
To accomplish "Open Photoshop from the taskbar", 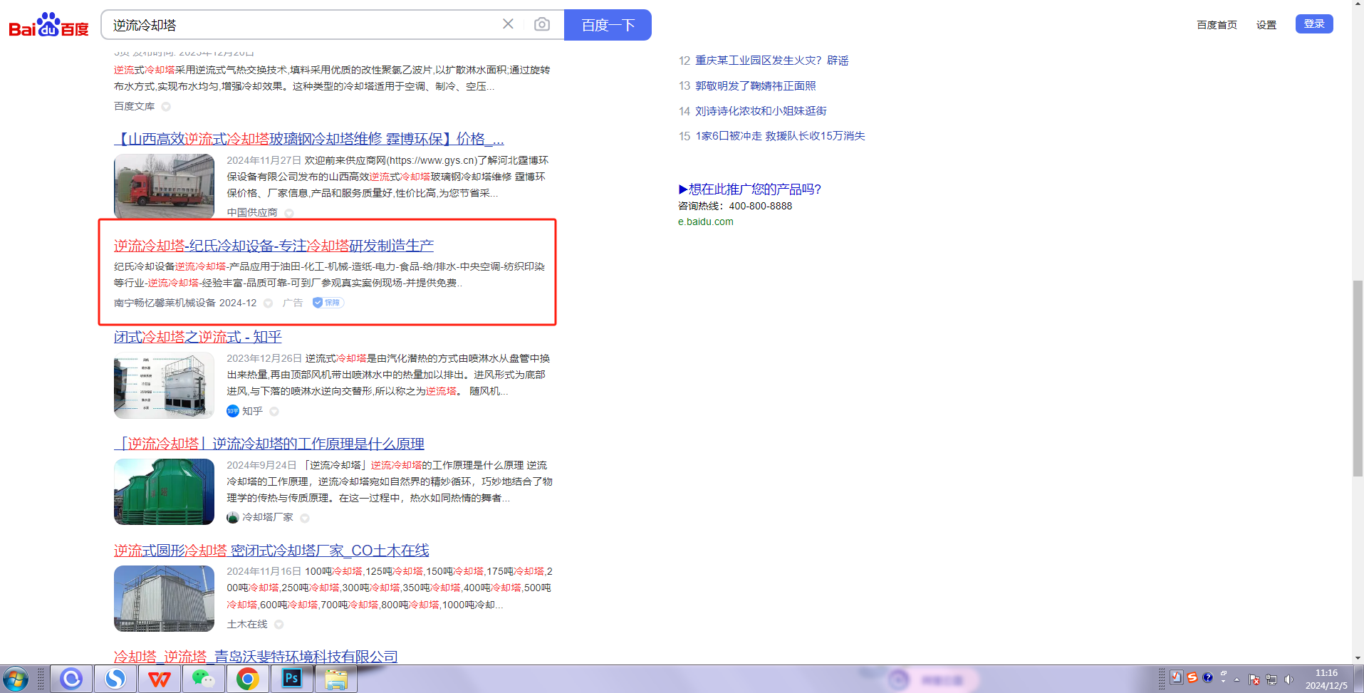I will (291, 679).
